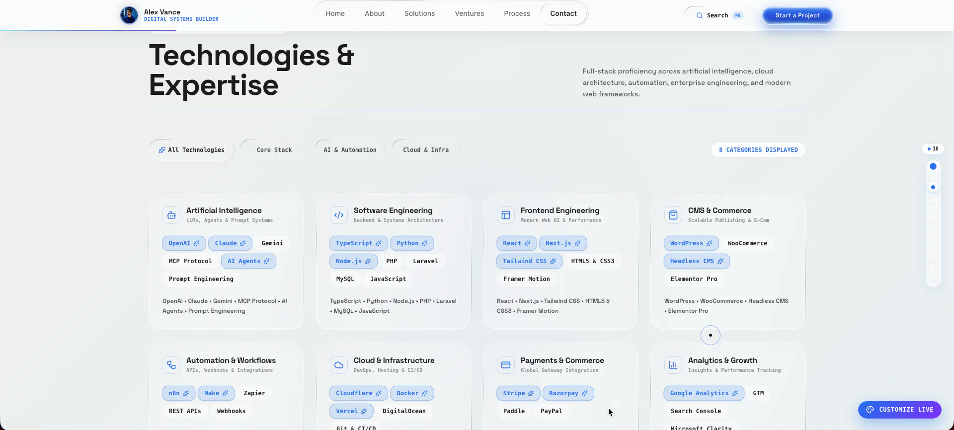
Task: Go to the Home nav item
Action: pyautogui.click(x=335, y=13)
